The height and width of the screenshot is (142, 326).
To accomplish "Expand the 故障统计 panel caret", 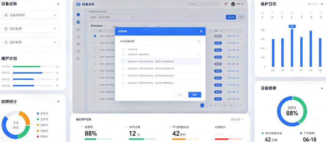I will coord(58,102).
